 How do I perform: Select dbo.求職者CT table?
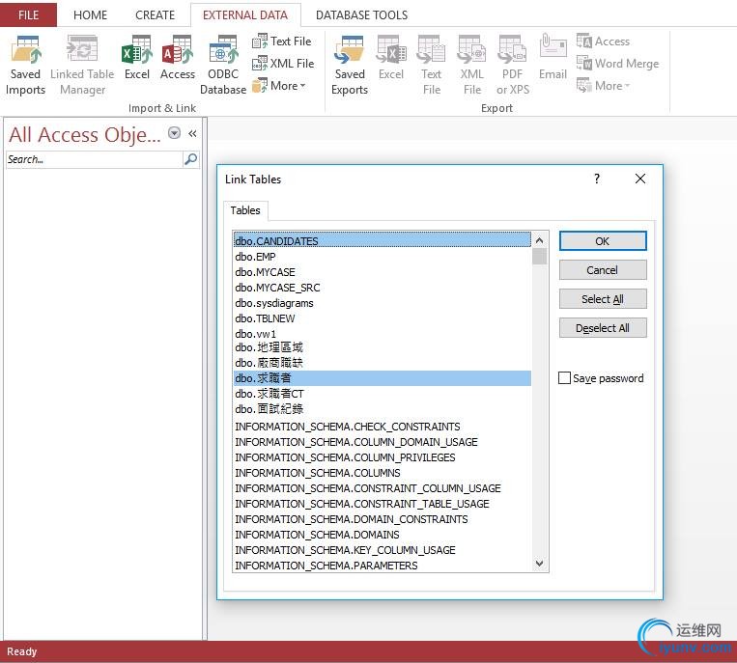pos(383,394)
